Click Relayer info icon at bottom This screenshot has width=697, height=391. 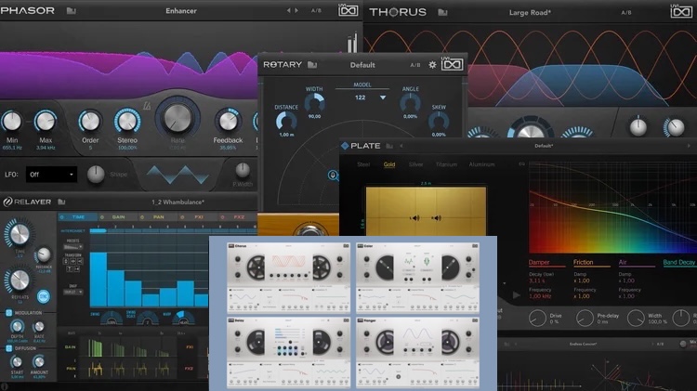tap(4, 386)
